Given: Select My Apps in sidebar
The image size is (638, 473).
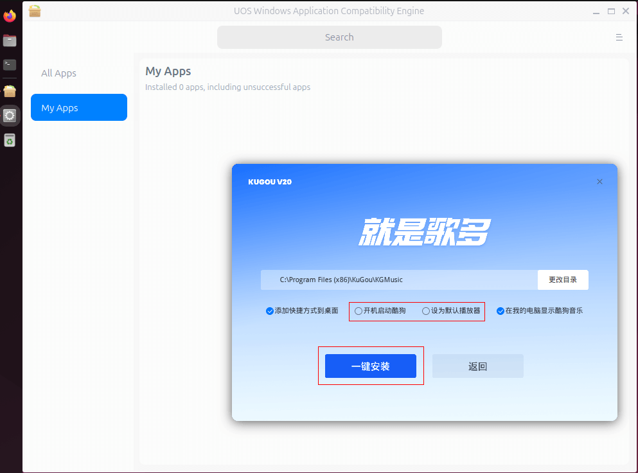Looking at the screenshot, I should pyautogui.click(x=79, y=107).
